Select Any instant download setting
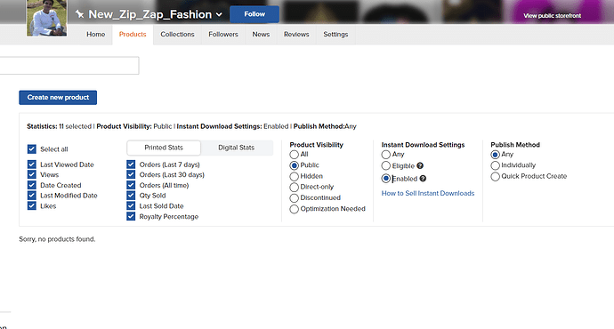 tap(385, 155)
